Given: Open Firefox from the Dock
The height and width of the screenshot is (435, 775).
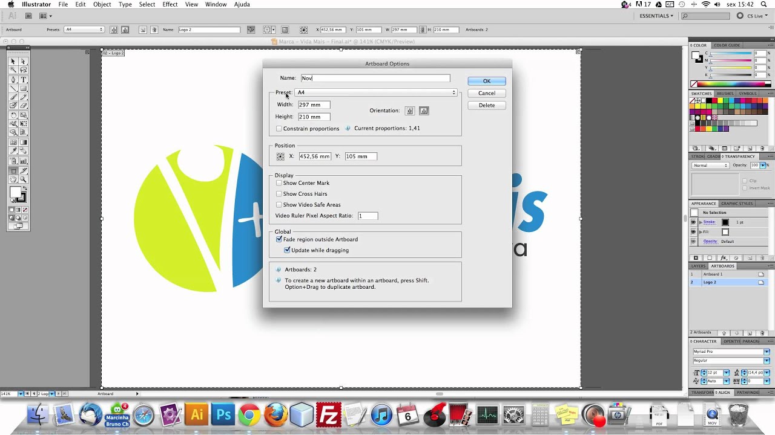Looking at the screenshot, I should [275, 415].
